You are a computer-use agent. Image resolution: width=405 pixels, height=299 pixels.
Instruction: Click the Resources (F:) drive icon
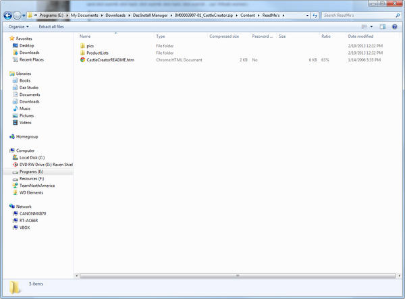pyautogui.click(x=16, y=179)
